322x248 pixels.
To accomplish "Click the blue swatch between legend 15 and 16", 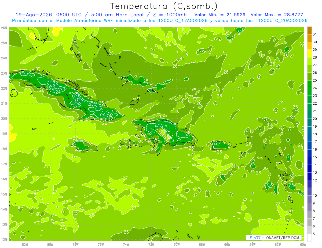I will (309, 153).
